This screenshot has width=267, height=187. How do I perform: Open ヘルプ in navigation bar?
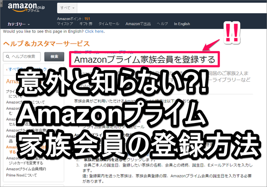point(162,24)
